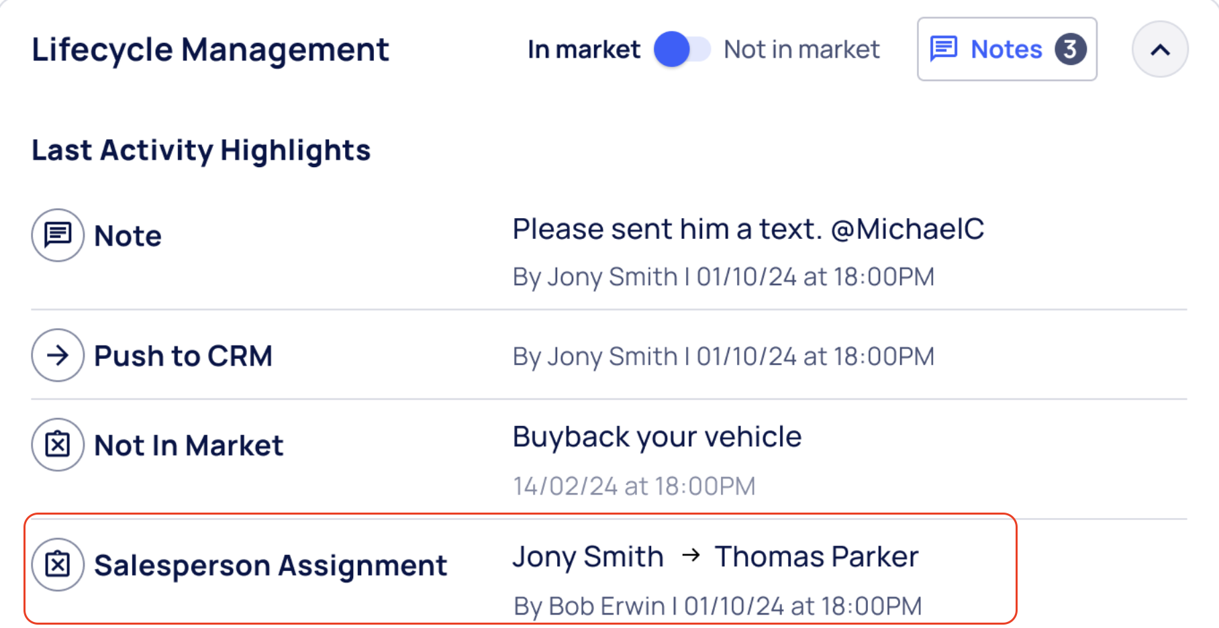Viewport: 1219px width, 628px height.
Task: Click the Thomas Parker assignee name
Action: pos(816,556)
